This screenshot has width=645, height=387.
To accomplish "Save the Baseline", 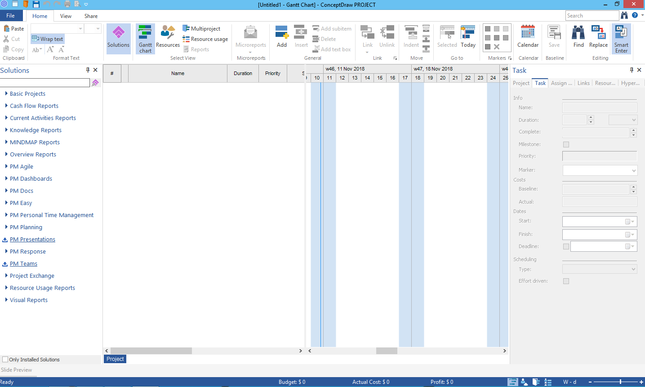I will click(554, 37).
